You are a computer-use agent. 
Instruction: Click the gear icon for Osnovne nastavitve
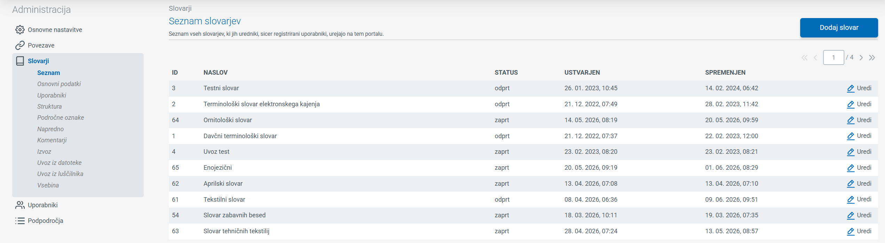coord(20,30)
